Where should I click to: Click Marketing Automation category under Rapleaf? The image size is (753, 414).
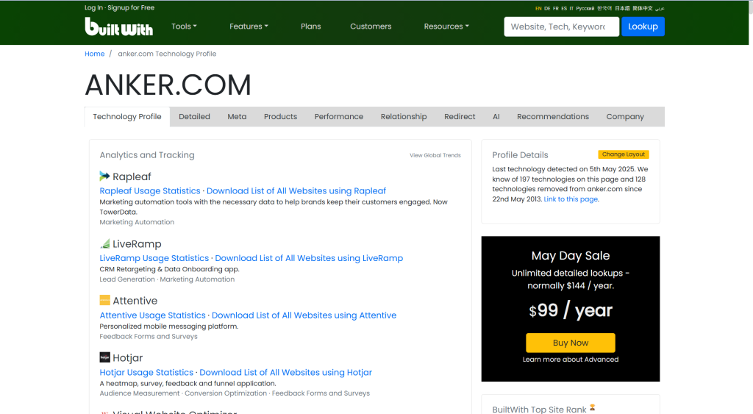[137, 222]
